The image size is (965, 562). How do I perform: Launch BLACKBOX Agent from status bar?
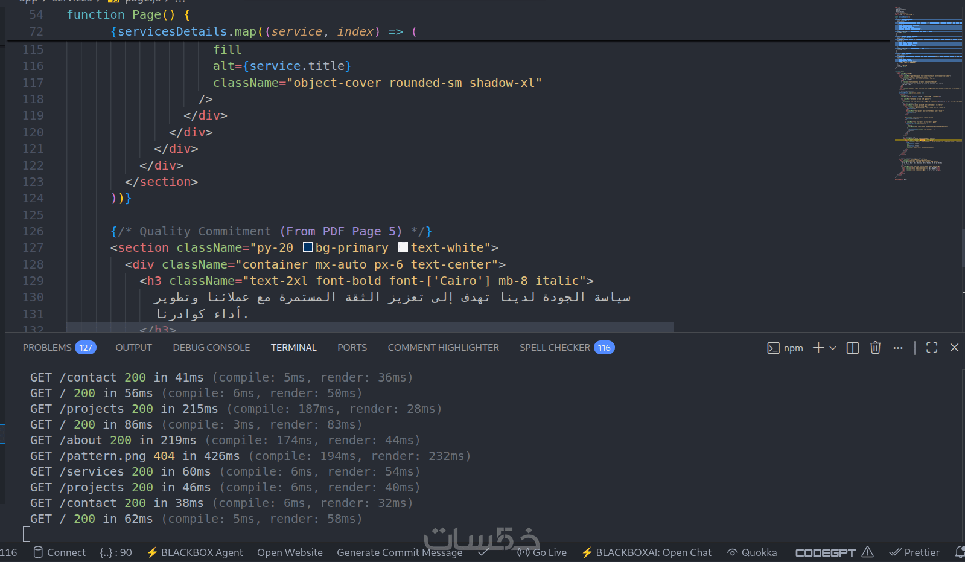pos(195,552)
